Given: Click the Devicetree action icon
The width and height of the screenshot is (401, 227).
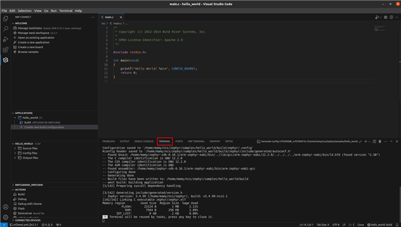Looking at the screenshot, I should (15, 213).
